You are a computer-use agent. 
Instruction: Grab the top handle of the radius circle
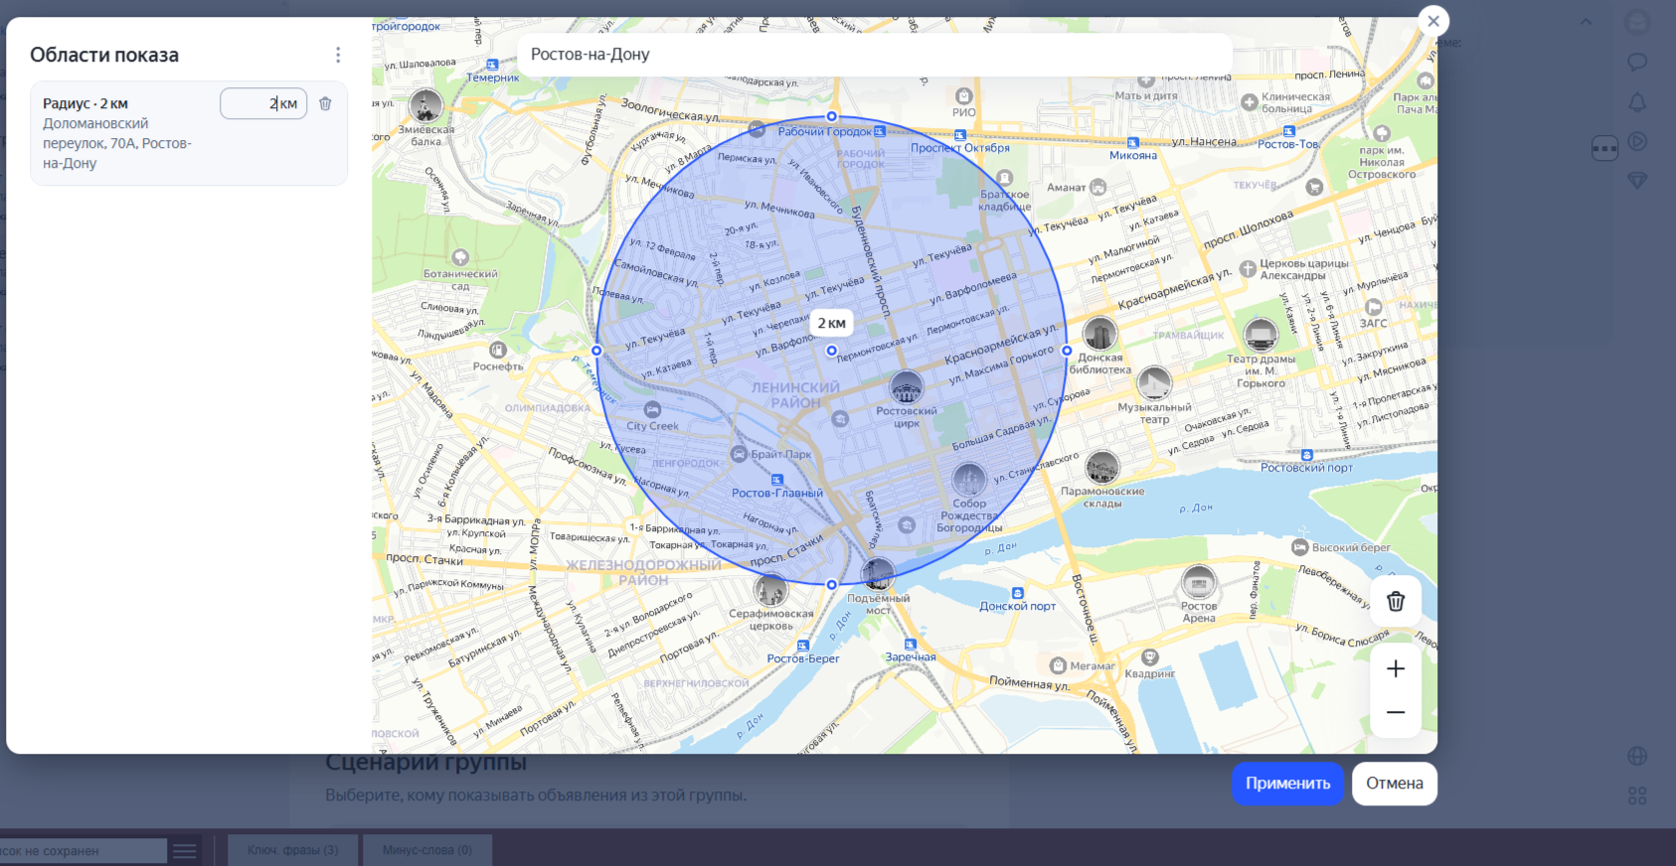coord(832,116)
